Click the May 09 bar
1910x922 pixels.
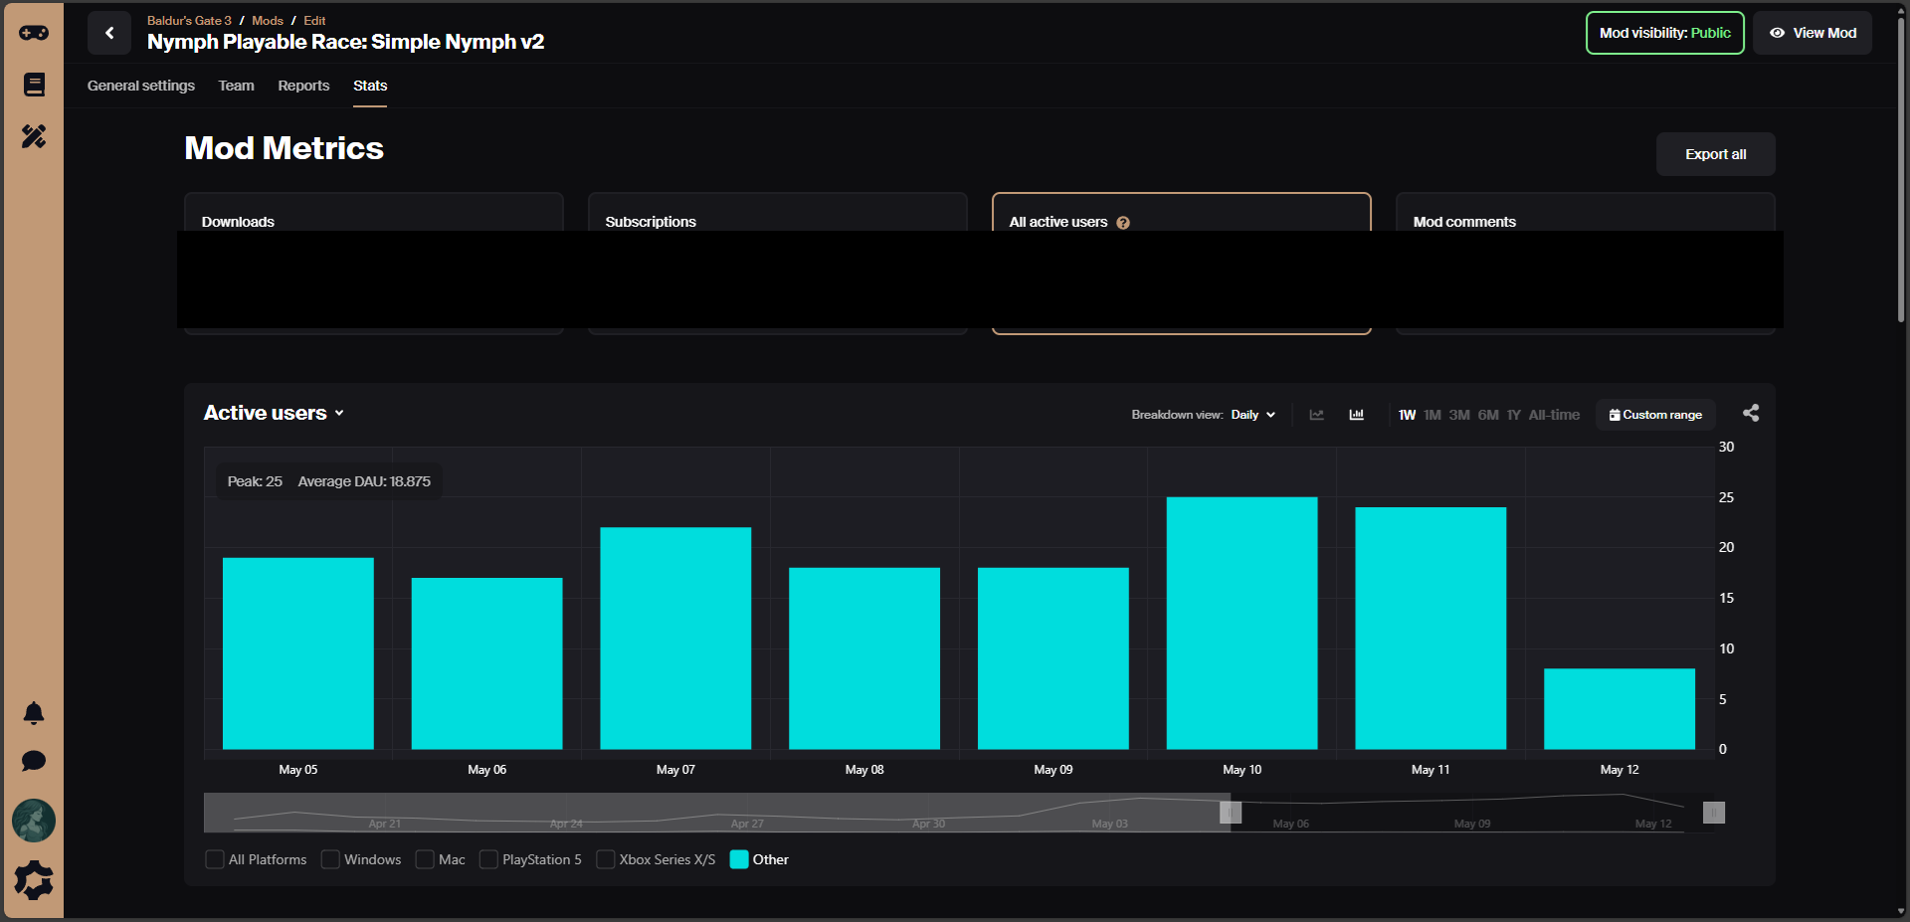click(x=1053, y=658)
